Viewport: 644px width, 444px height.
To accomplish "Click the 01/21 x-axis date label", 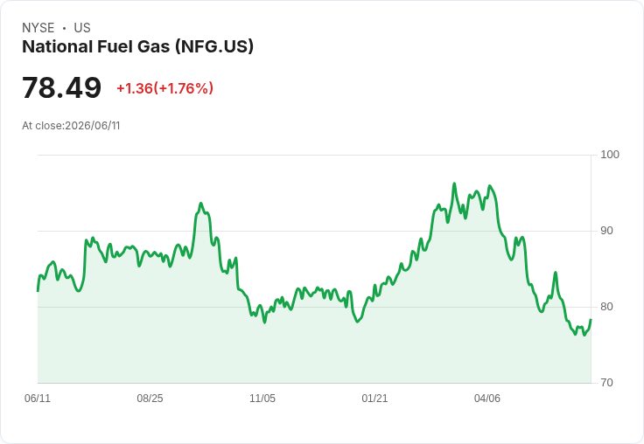I will pos(374,399).
